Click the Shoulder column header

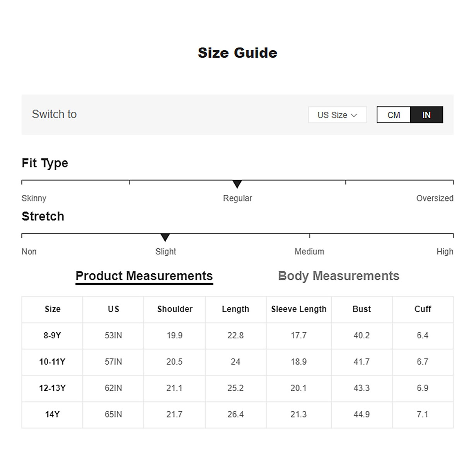pyautogui.click(x=175, y=309)
